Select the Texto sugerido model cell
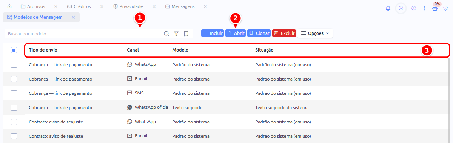The width and height of the screenshot is (453, 143). 187,108
